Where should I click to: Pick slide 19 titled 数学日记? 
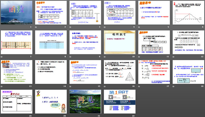click(16, 101)
